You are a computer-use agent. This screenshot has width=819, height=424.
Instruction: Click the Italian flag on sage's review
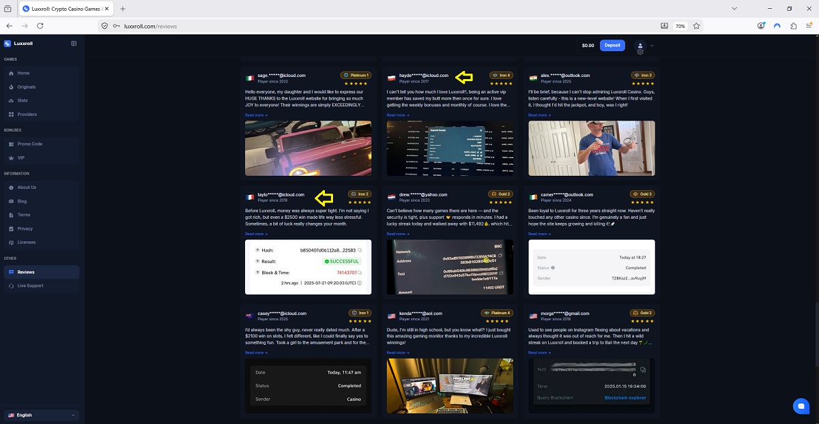[250, 78]
